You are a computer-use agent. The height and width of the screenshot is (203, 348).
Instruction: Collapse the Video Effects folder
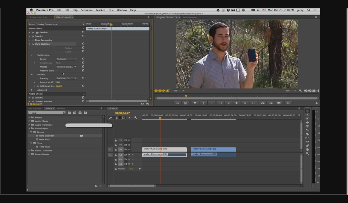pyautogui.click(x=29, y=128)
